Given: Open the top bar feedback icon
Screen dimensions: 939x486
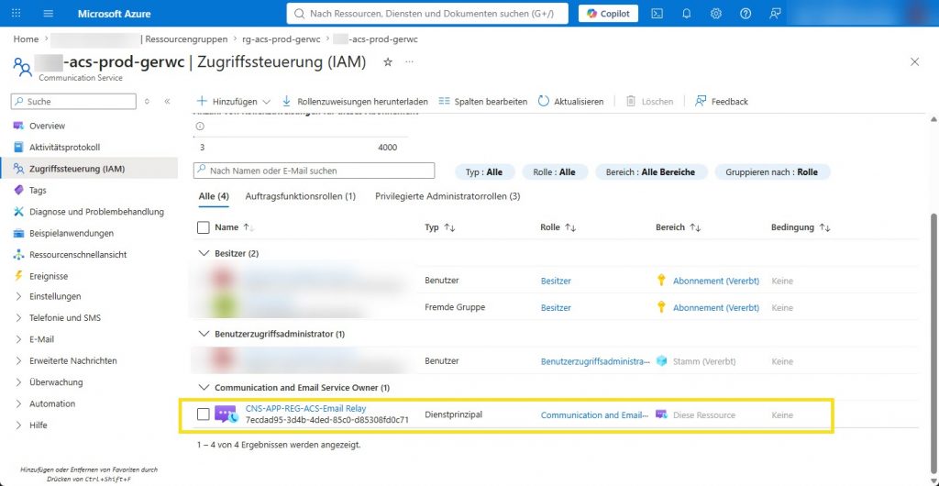Looking at the screenshot, I should point(775,13).
